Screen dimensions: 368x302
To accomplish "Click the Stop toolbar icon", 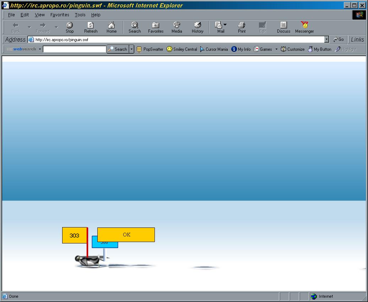I will pos(70,27).
